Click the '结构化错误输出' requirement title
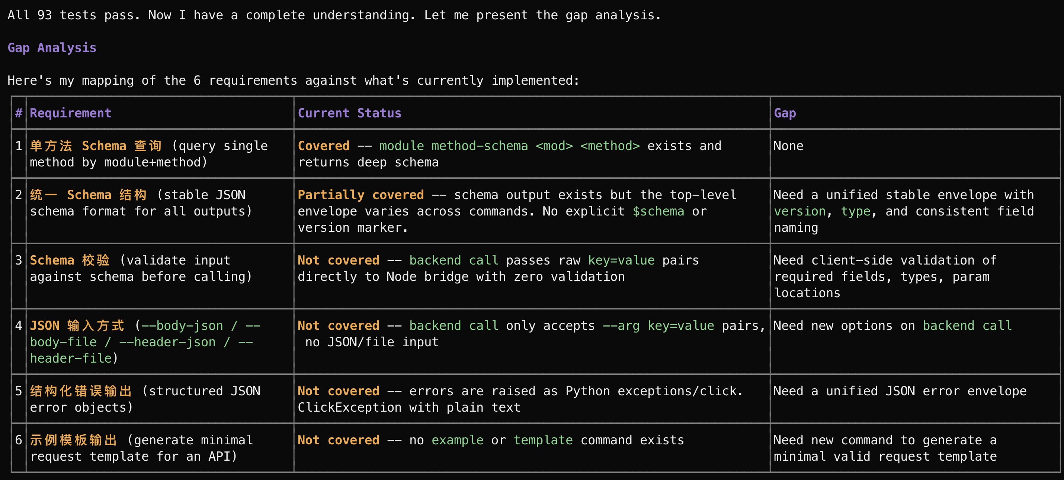The height and width of the screenshot is (480, 1064). click(81, 391)
